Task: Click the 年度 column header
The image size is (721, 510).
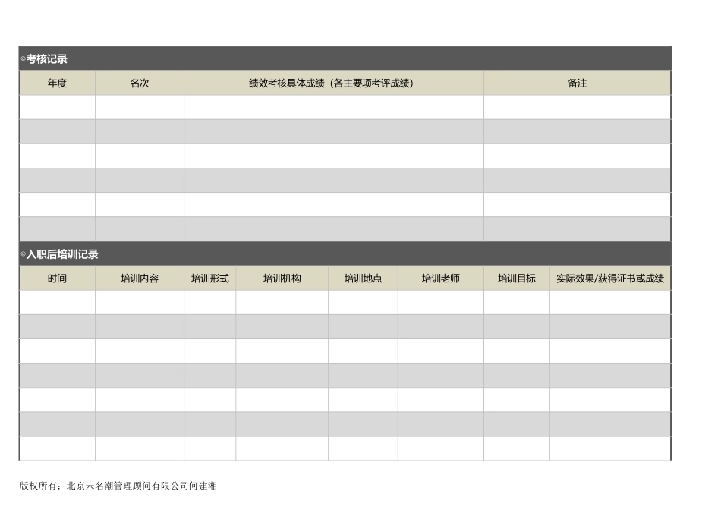Action: (x=57, y=83)
